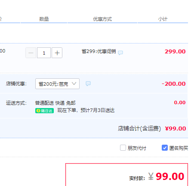194x186 pixels.
Task: Enable the 朋友代付 checkbox
Action: 123,148
